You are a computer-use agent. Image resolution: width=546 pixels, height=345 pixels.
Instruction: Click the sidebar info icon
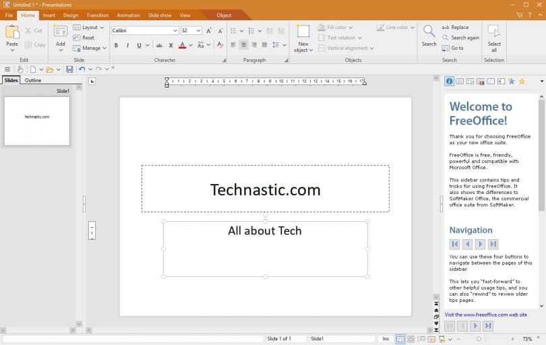click(x=449, y=82)
